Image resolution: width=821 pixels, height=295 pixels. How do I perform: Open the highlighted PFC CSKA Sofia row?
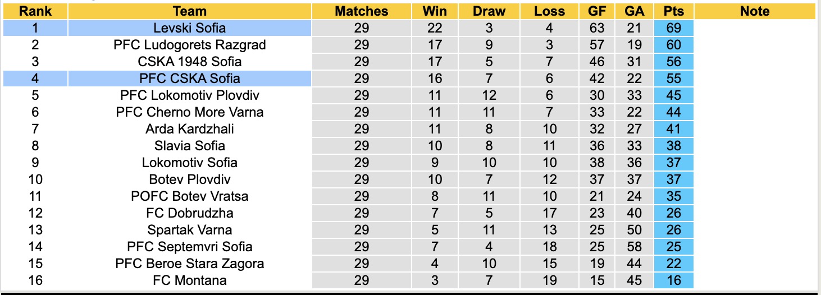pos(190,79)
